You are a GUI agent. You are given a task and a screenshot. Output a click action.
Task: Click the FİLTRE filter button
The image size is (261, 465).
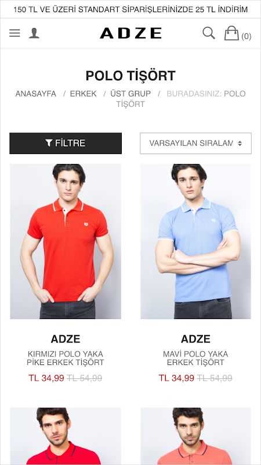point(66,143)
